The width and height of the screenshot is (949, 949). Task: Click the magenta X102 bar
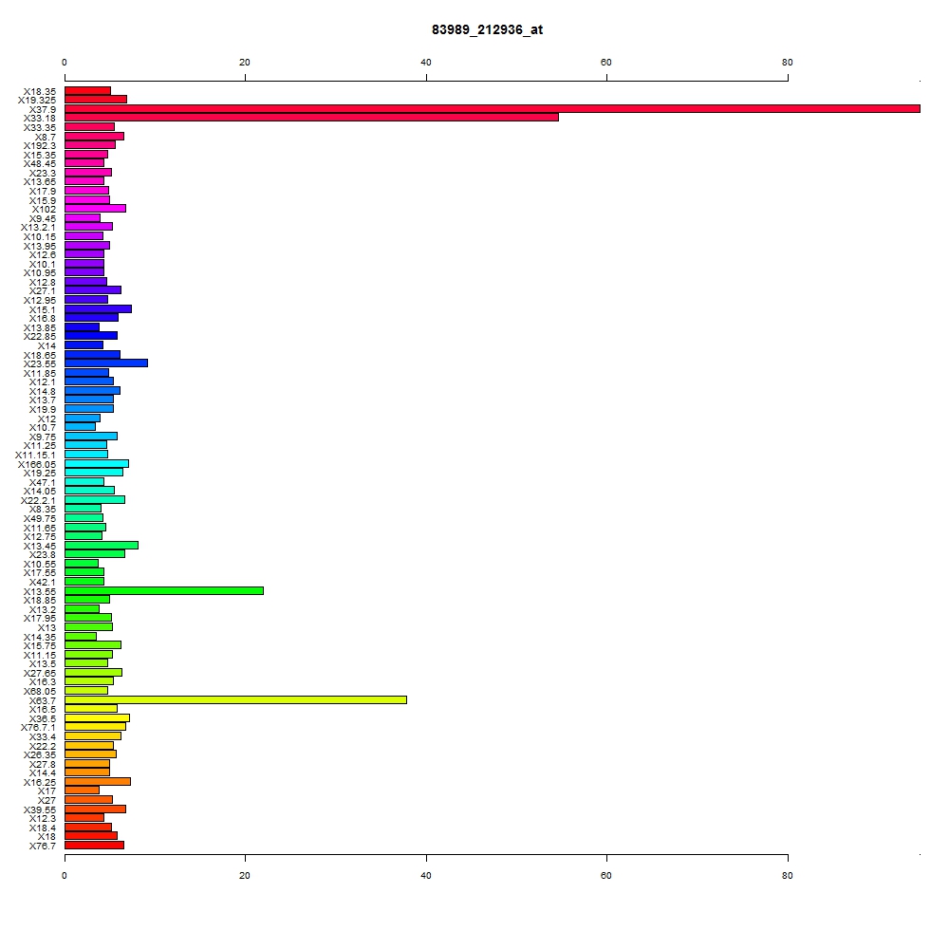tap(95, 208)
